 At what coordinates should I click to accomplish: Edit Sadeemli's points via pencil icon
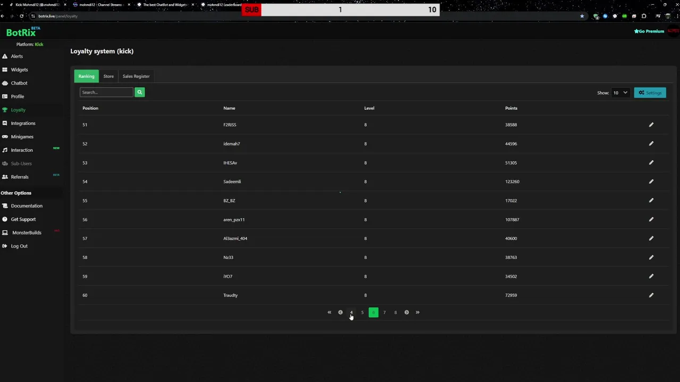651,181
